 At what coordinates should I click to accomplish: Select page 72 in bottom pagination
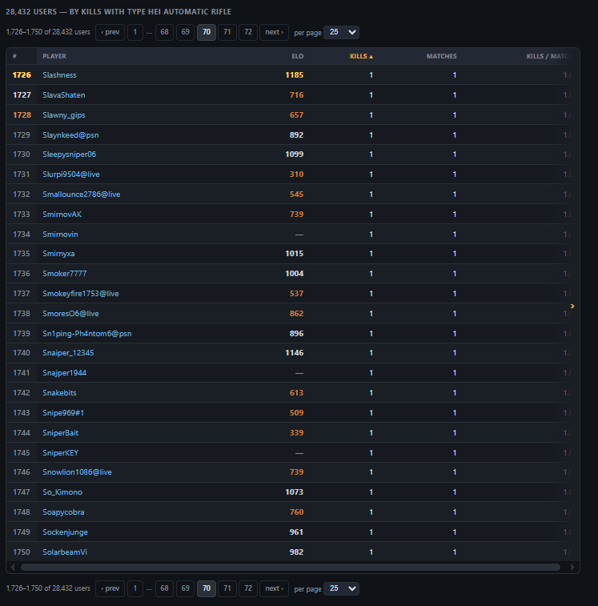pos(248,588)
